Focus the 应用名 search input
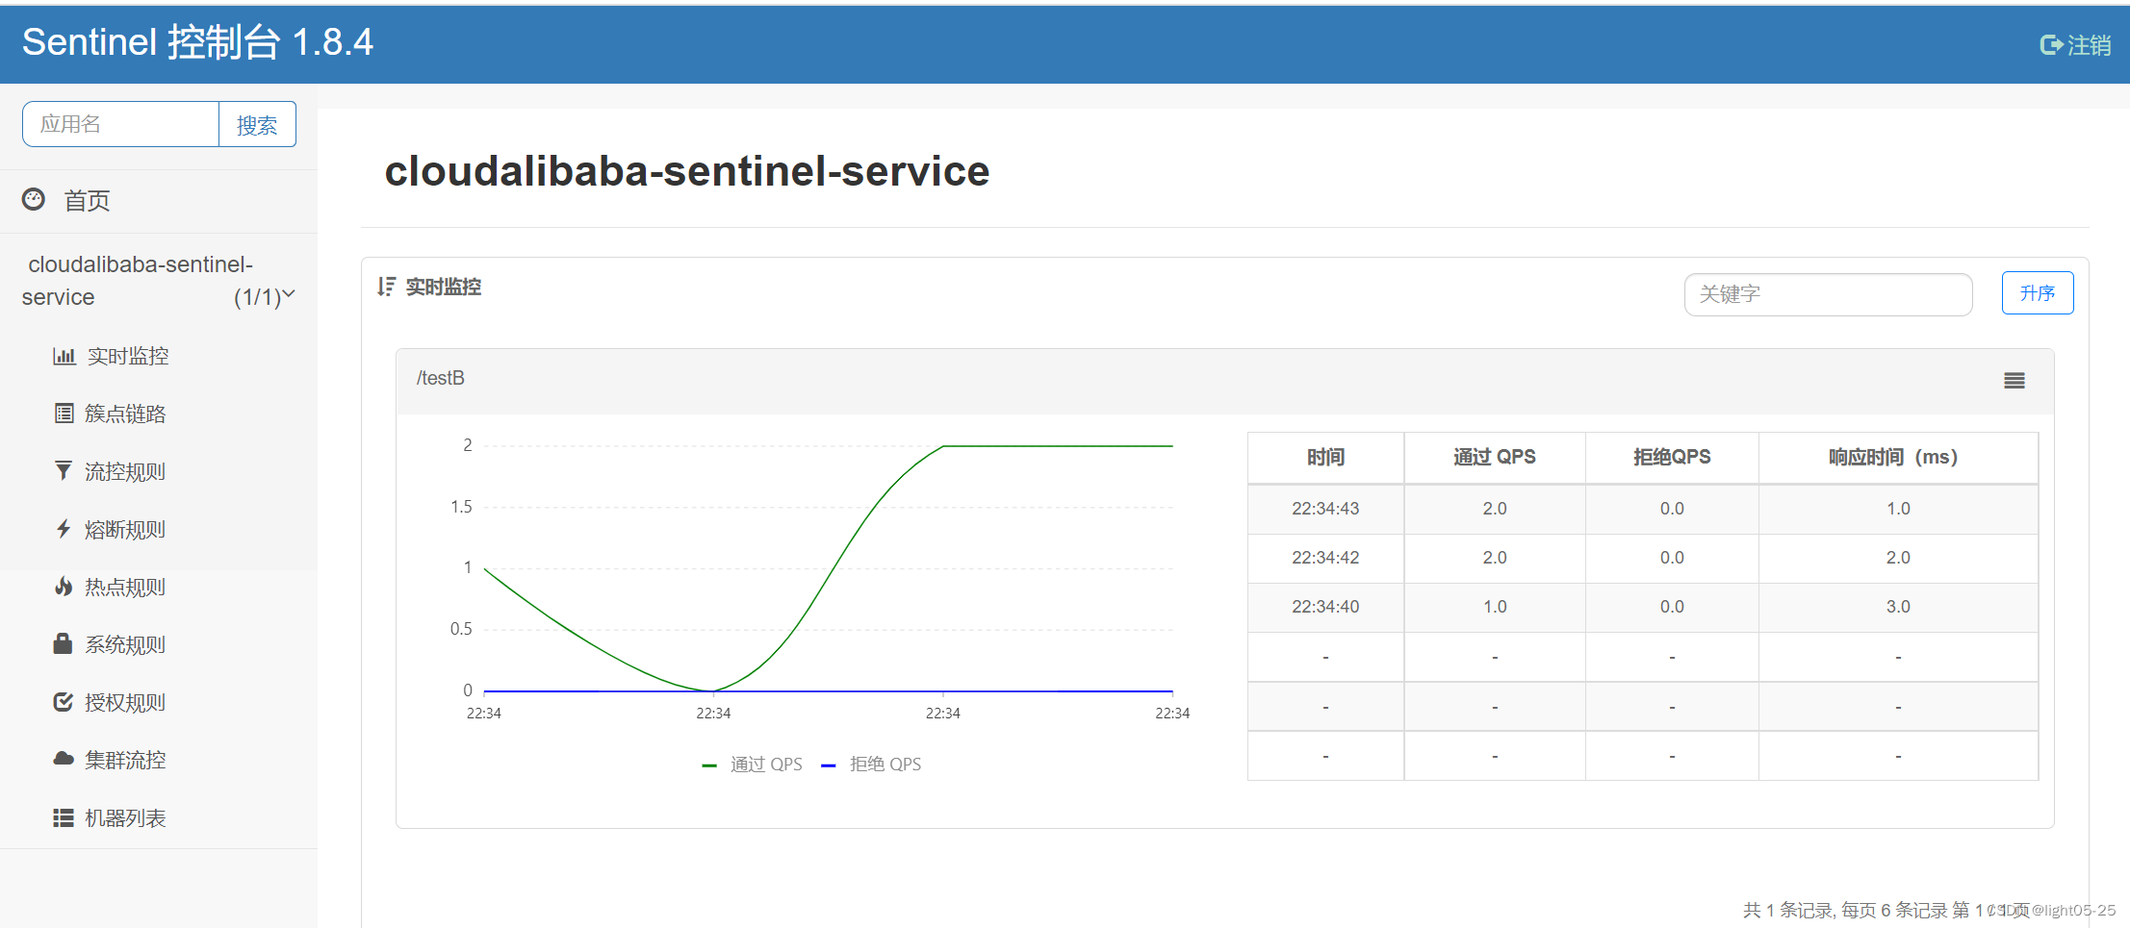2130x928 pixels. pos(121,124)
